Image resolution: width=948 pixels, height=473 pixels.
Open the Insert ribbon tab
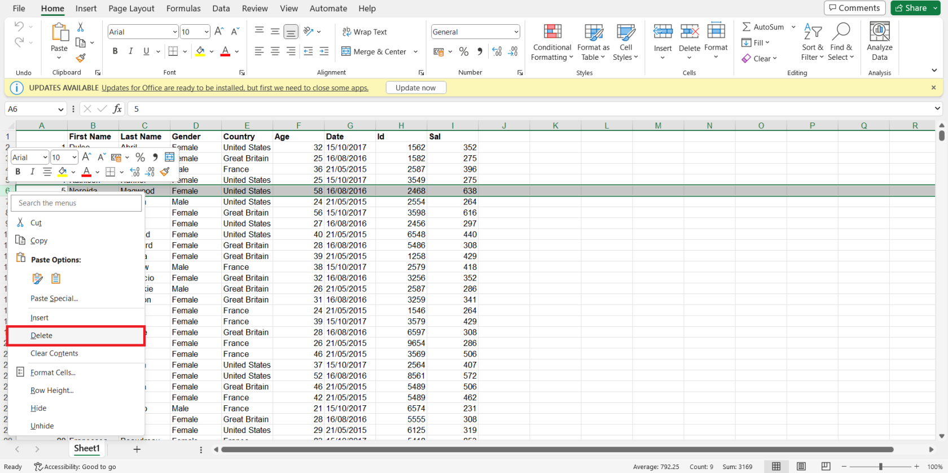pos(86,8)
